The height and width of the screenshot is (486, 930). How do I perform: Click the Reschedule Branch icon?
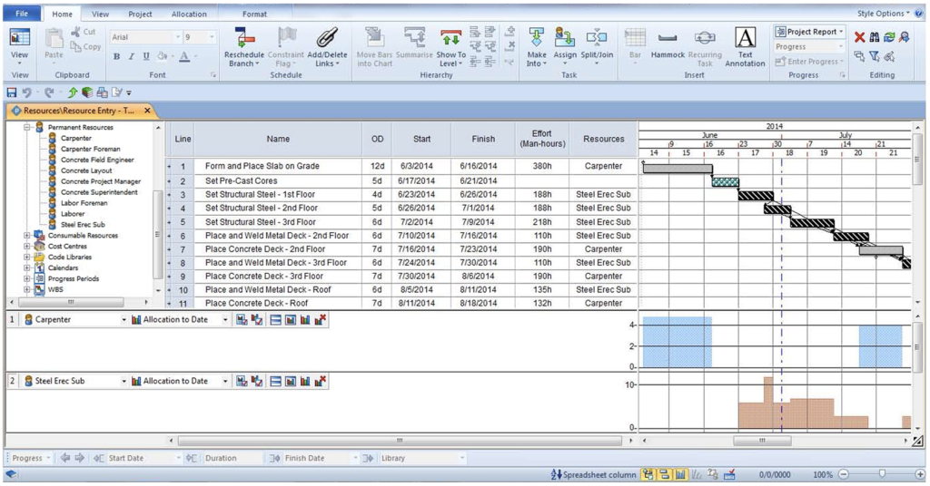coord(243,38)
